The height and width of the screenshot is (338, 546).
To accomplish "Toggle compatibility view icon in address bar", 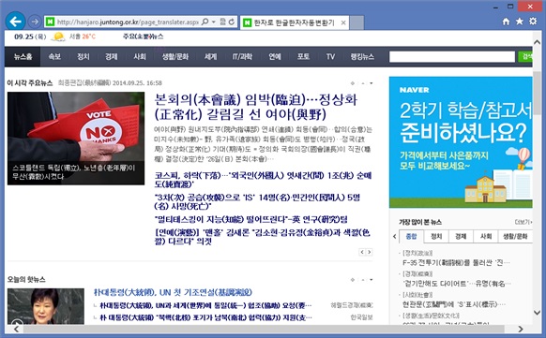I will tap(223, 22).
